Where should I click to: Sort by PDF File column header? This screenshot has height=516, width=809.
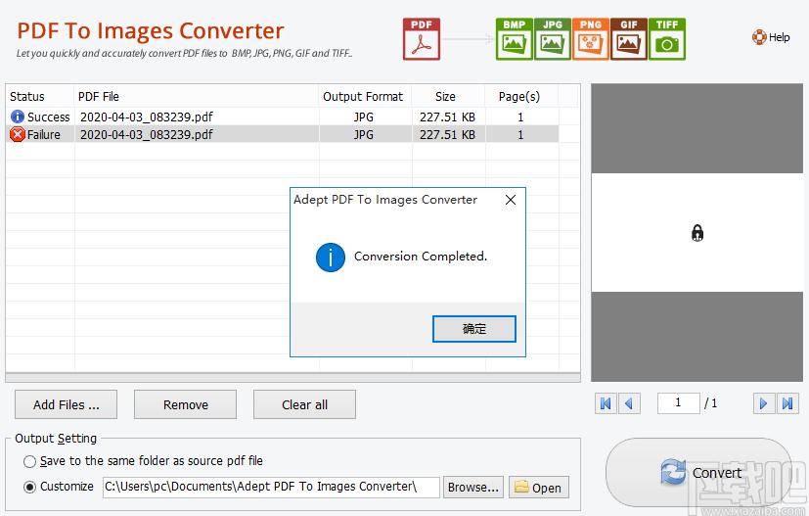point(197,97)
